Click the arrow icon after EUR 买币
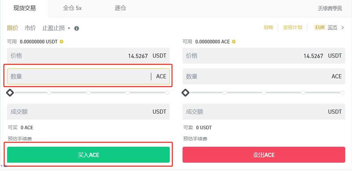 [343, 28]
